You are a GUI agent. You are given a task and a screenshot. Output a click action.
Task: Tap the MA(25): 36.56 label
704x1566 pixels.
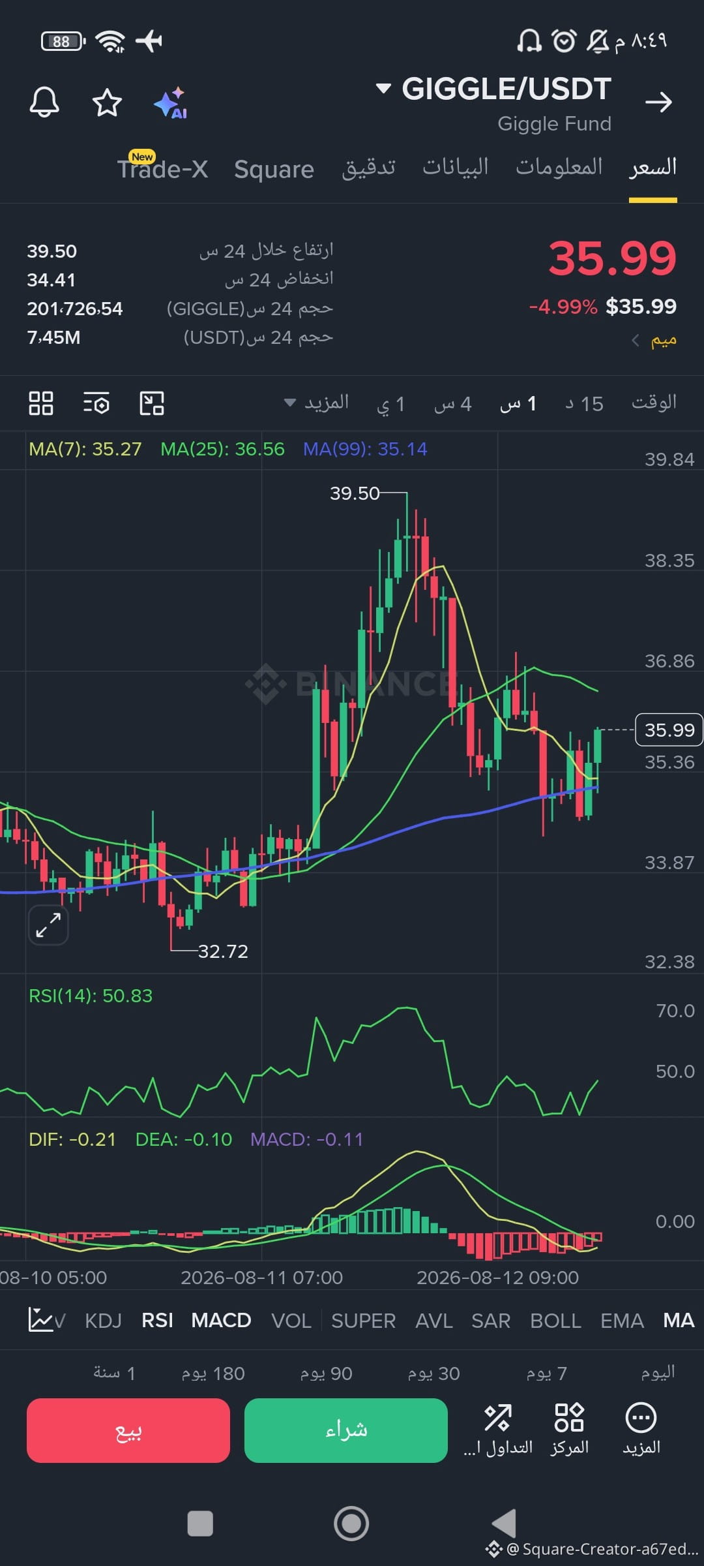[222, 449]
